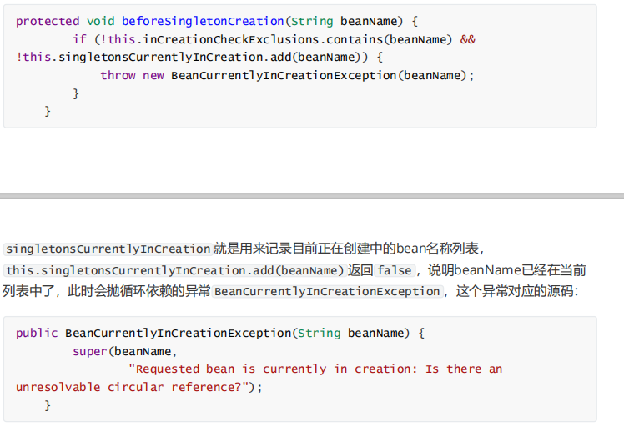
Task: Click the public keyword in second code block
Action: click(x=37, y=333)
